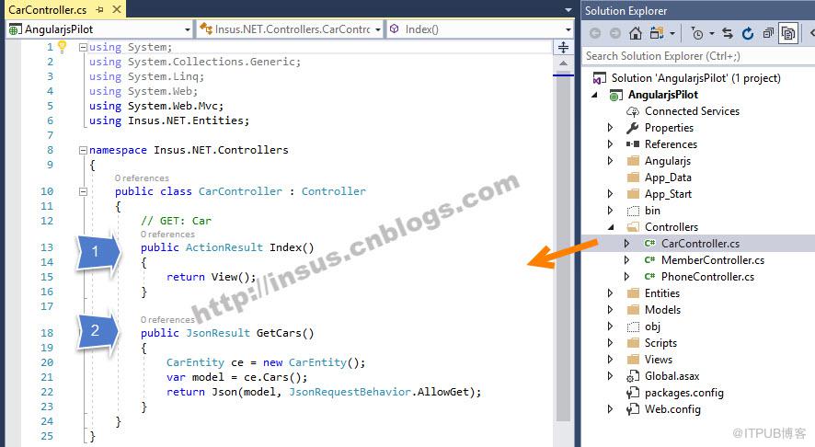Viewport: 815px width, 447px height.
Task: Expand the Models folder
Action: coord(610,310)
